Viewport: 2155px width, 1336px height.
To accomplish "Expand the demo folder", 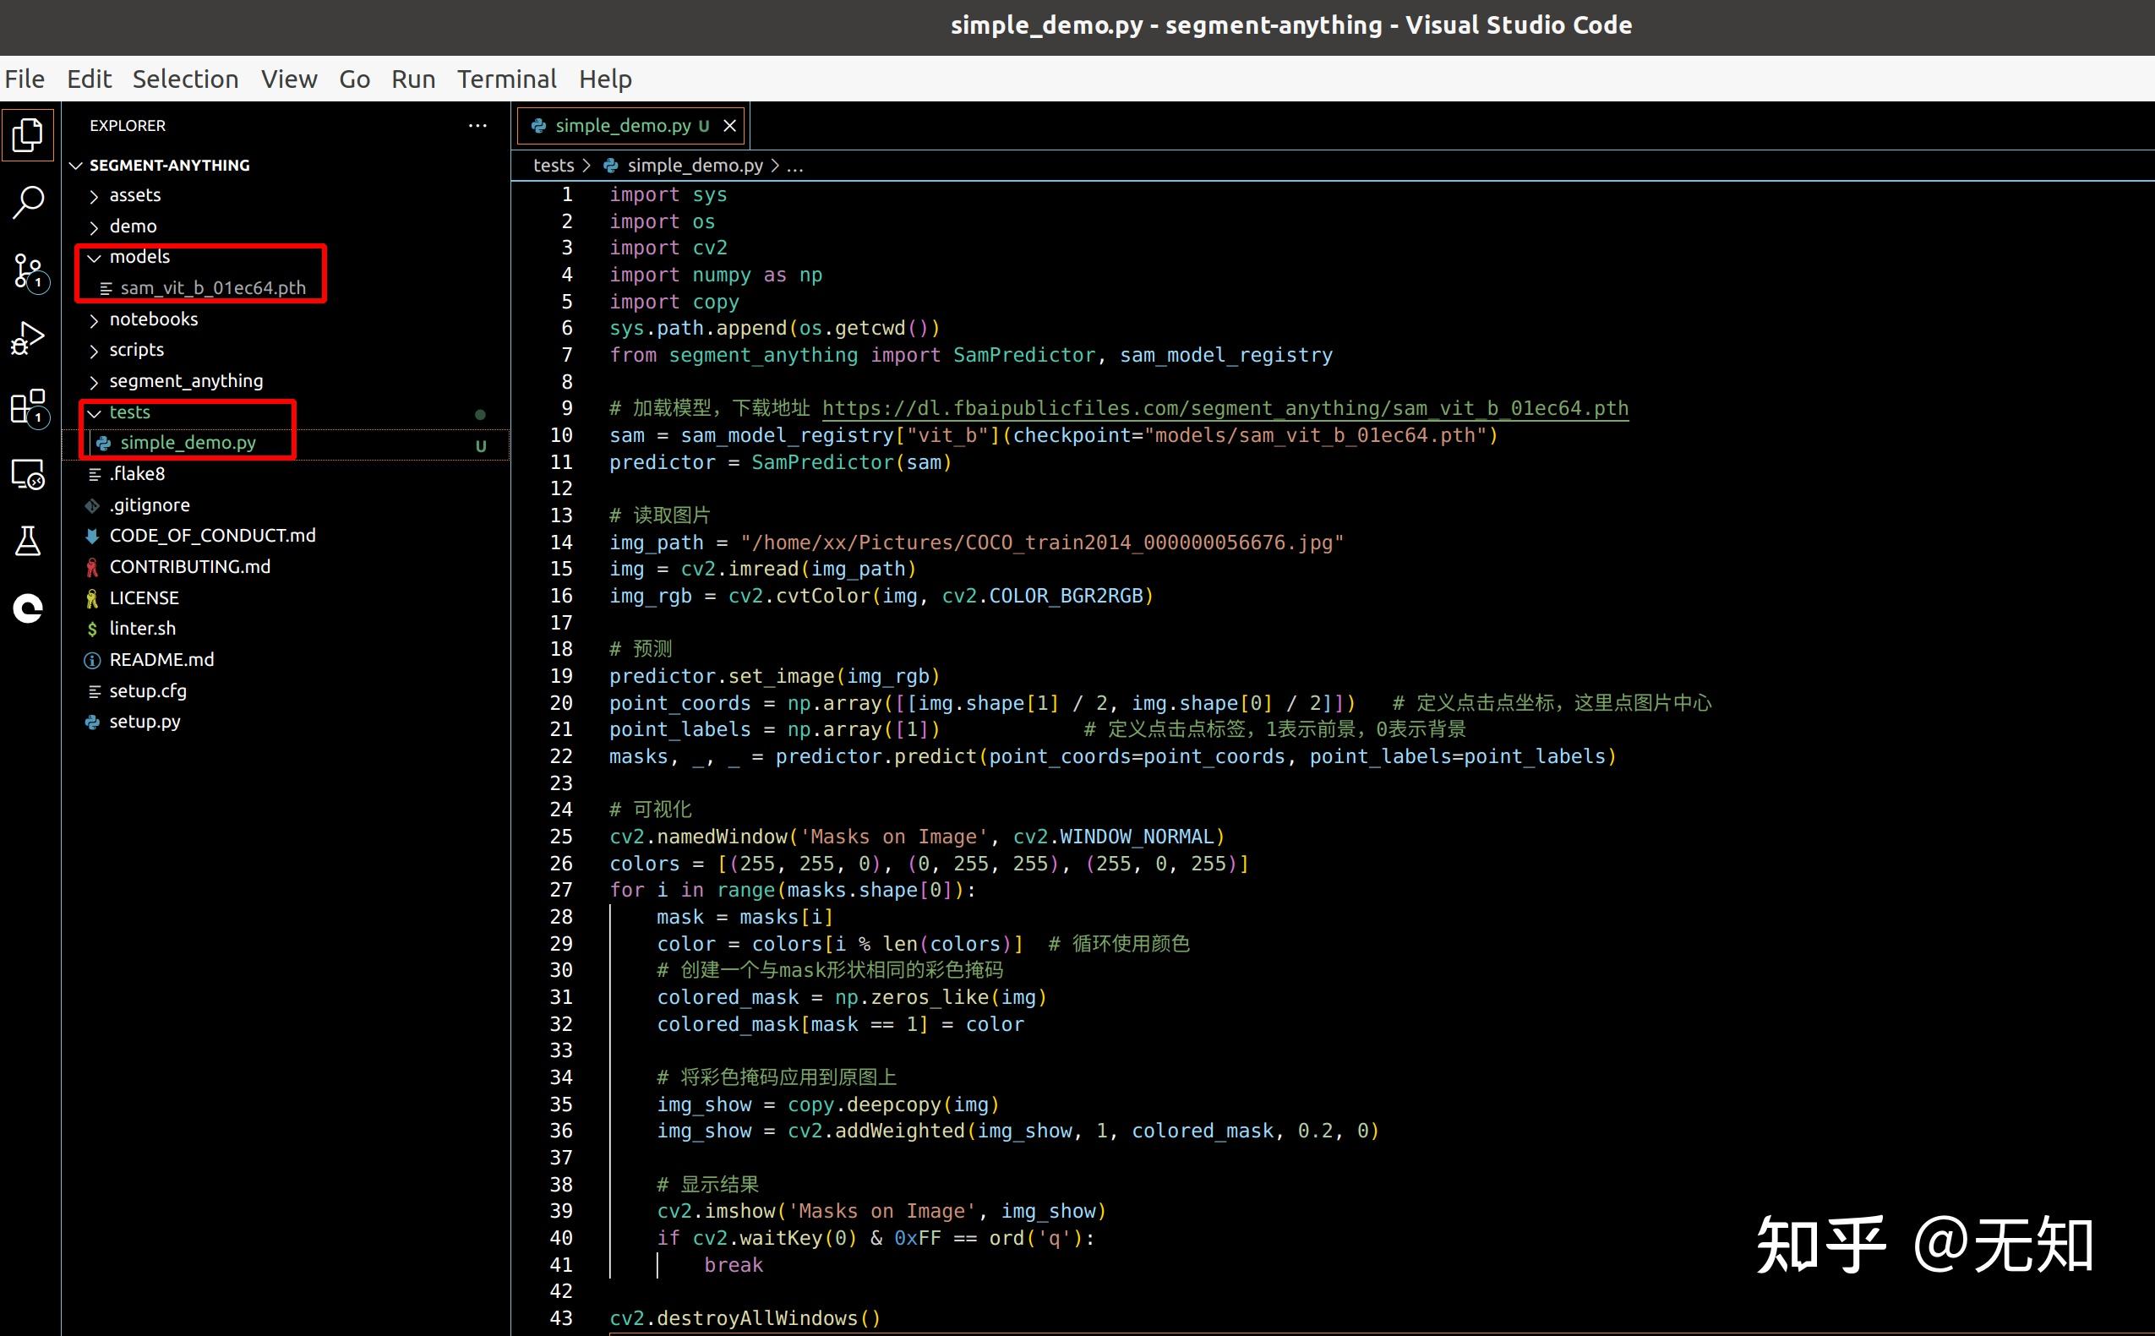I will pyautogui.click(x=94, y=227).
